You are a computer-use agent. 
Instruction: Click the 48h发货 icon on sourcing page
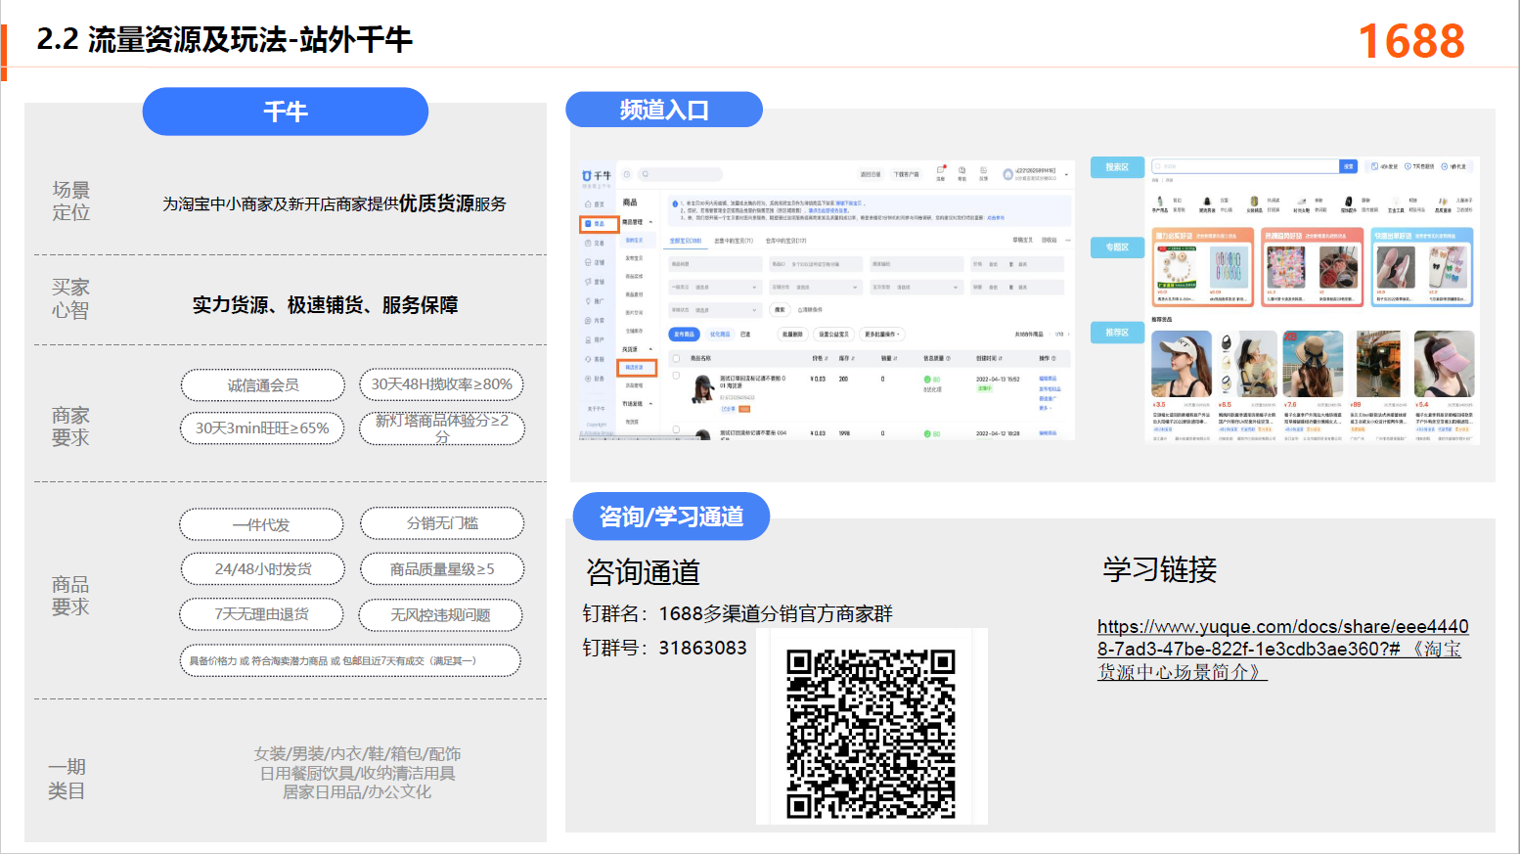(1374, 166)
